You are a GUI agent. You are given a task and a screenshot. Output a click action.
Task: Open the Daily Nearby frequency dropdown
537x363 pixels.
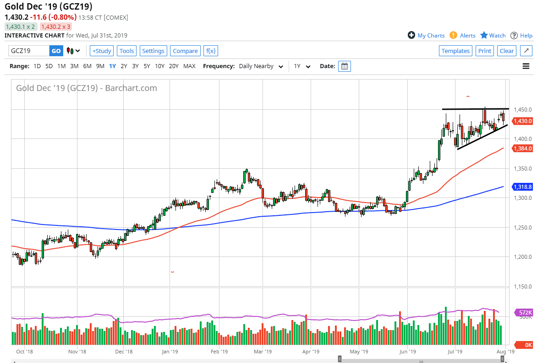point(261,66)
